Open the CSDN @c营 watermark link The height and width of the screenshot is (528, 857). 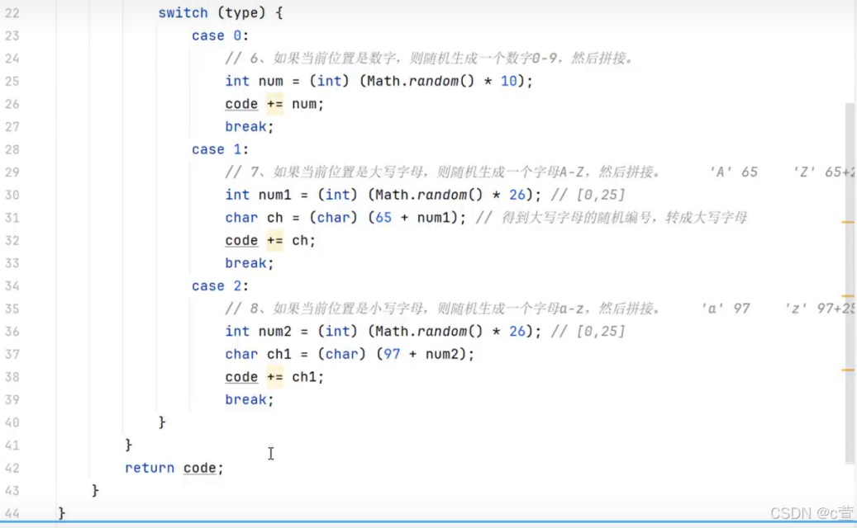(x=812, y=511)
